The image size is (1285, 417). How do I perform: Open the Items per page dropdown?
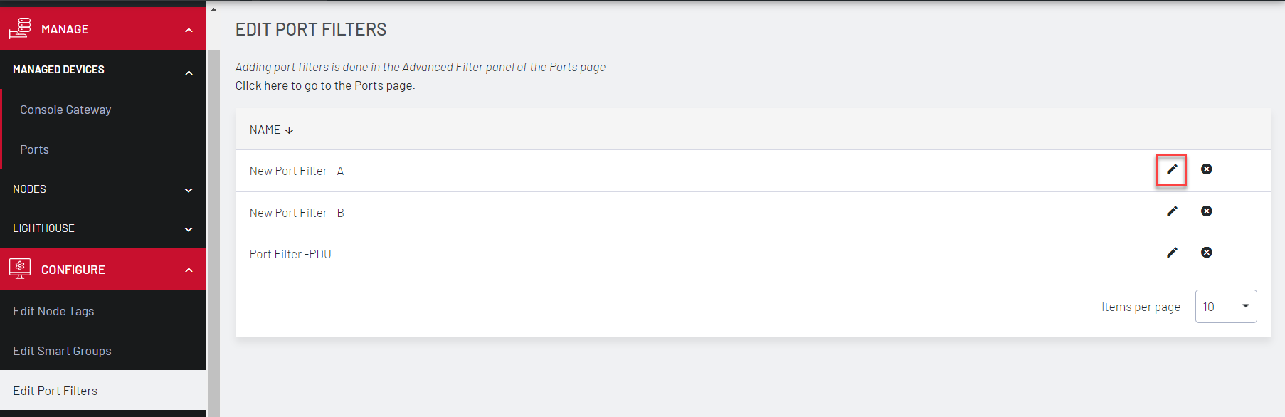(x=1225, y=307)
